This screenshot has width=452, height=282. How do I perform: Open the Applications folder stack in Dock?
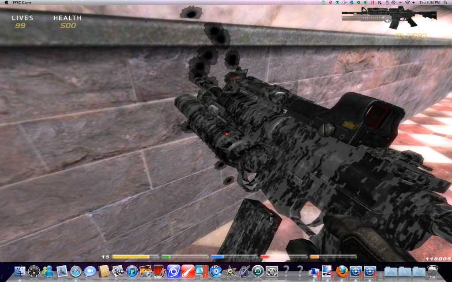391,271
